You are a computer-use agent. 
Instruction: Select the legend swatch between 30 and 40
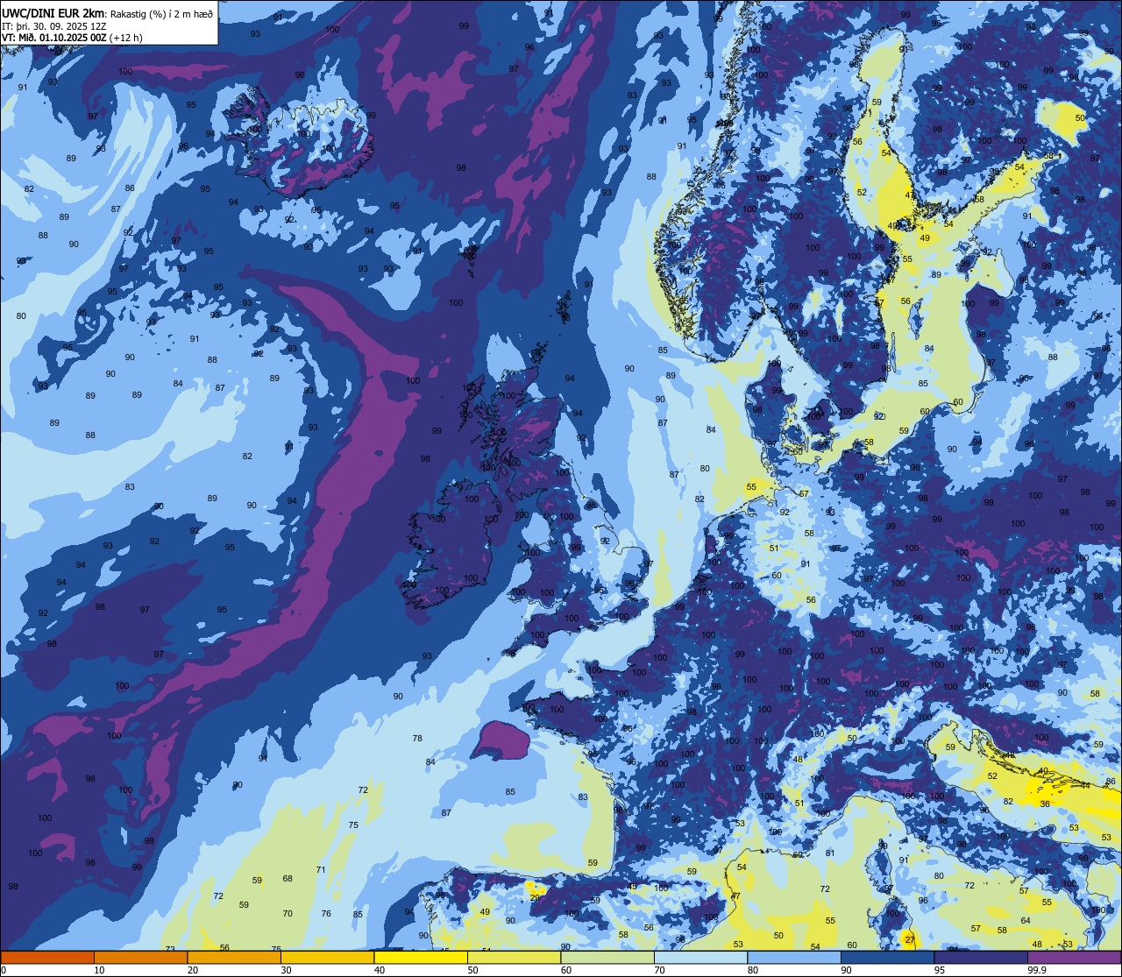point(327,957)
